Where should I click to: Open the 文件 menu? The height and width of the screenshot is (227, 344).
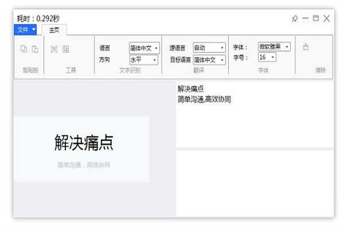(x=25, y=30)
